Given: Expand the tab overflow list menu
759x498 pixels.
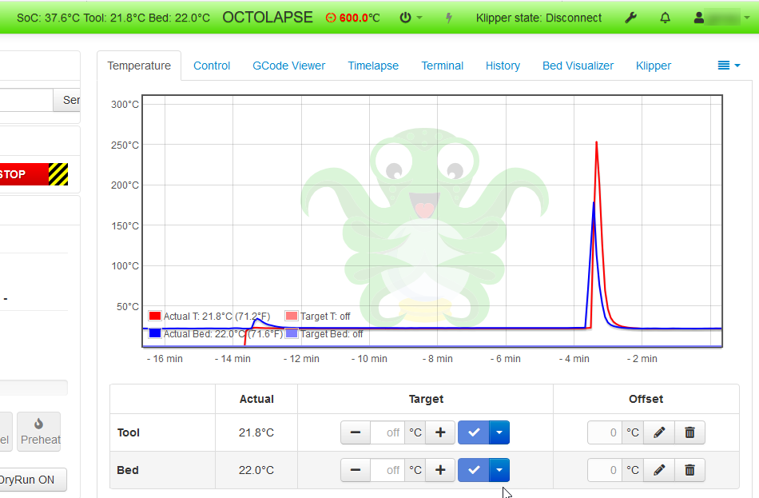Looking at the screenshot, I should click(x=729, y=66).
